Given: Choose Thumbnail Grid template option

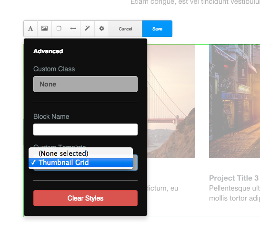Looking at the screenshot, I should point(81,163).
